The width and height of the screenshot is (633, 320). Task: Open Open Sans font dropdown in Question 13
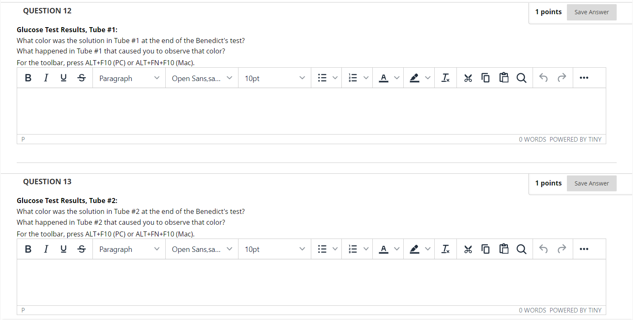tap(202, 249)
